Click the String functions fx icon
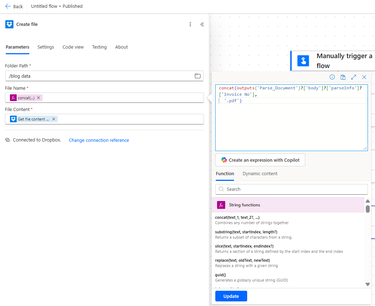Viewport: 375px width, 306px height. pos(221,205)
